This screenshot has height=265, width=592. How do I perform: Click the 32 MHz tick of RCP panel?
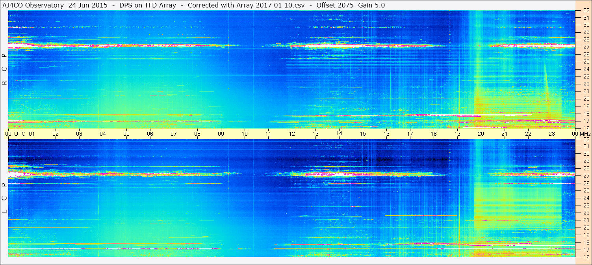click(586, 11)
